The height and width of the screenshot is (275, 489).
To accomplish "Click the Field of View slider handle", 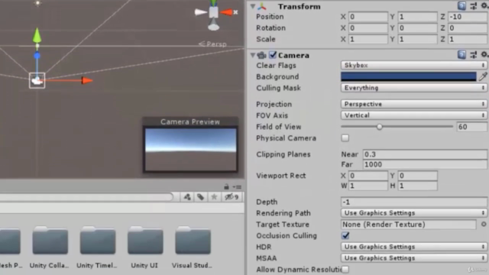I will pos(379,127).
